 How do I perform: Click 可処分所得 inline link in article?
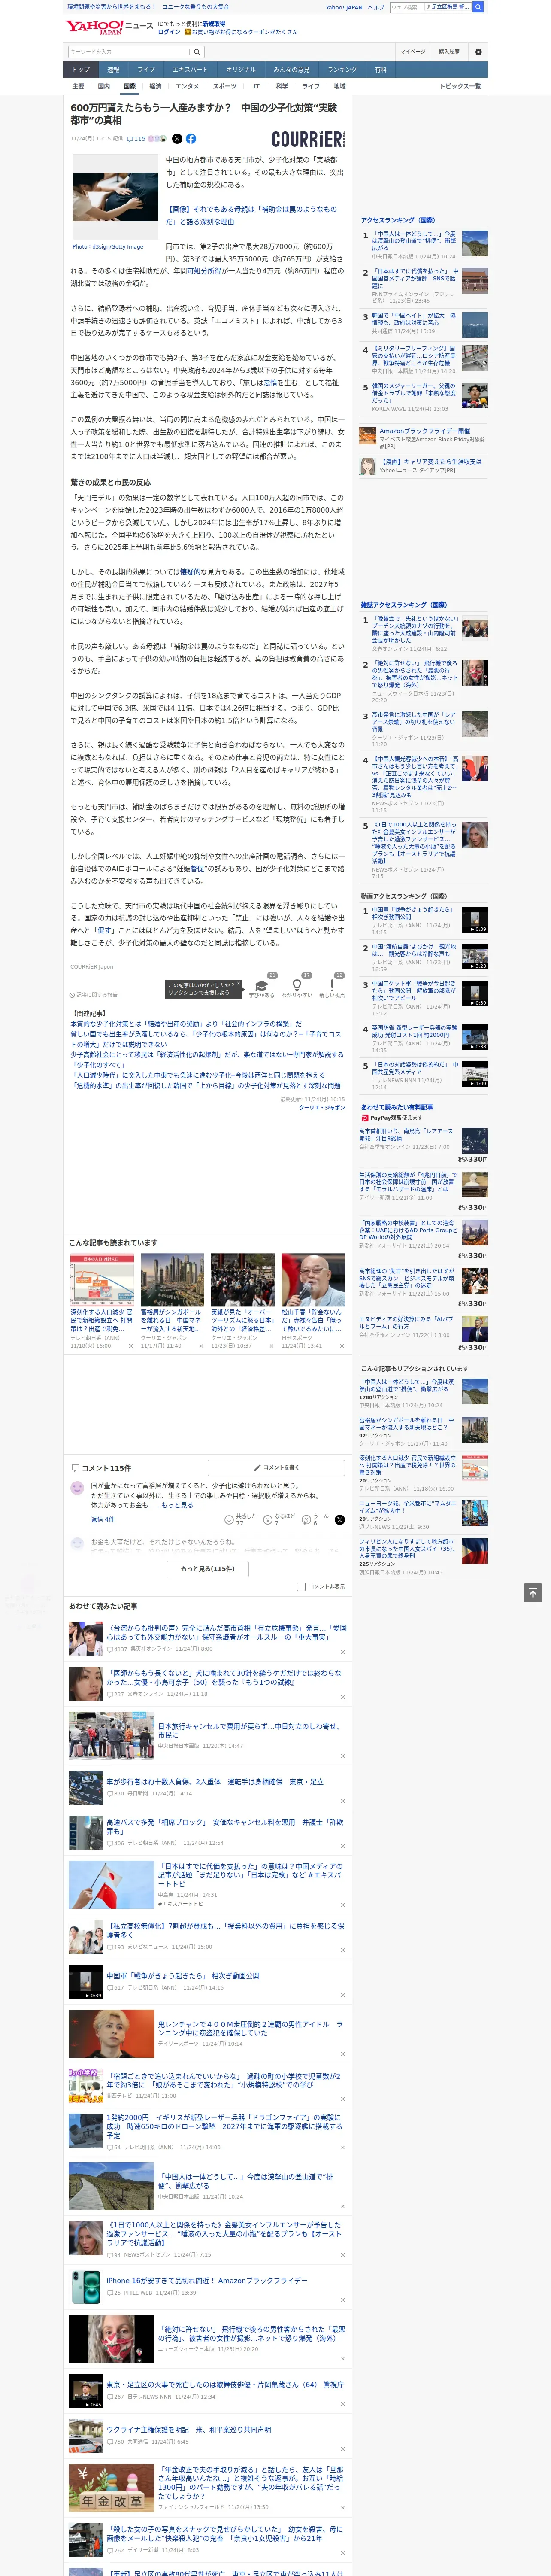click(203, 270)
